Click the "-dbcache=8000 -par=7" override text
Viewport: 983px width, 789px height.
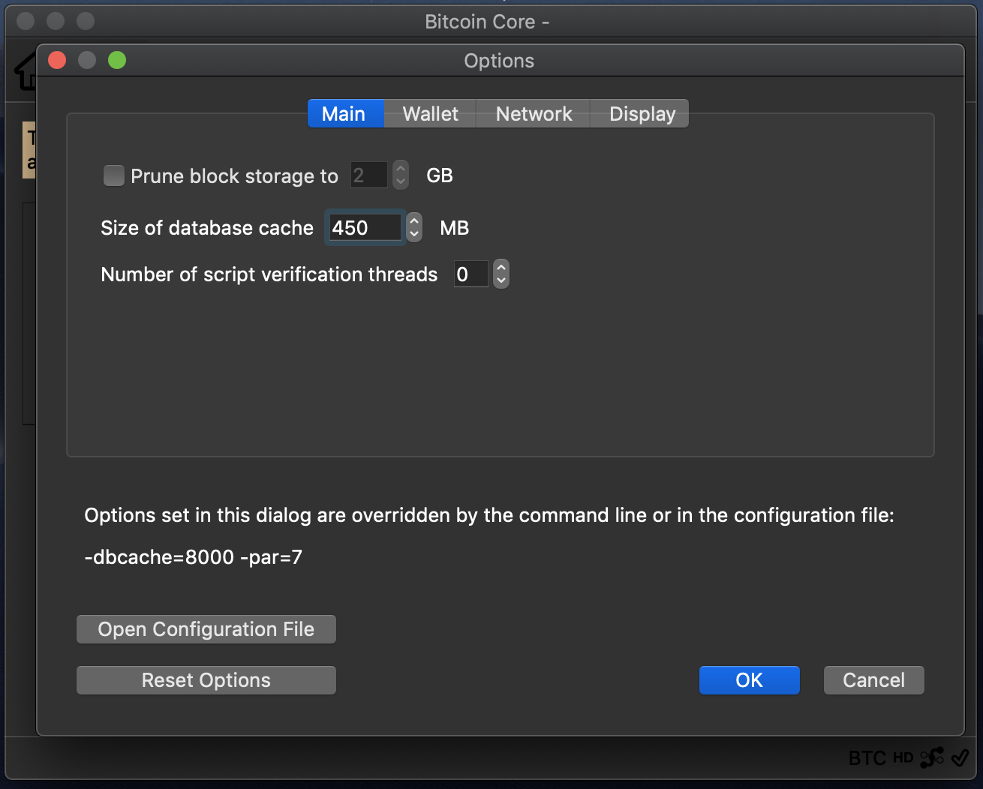[194, 557]
